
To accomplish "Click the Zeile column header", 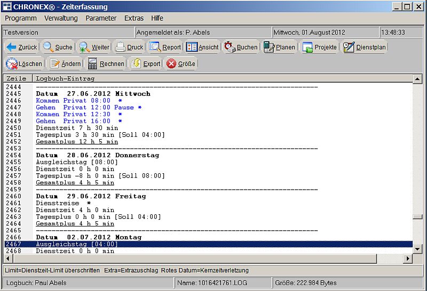I will (18, 78).
